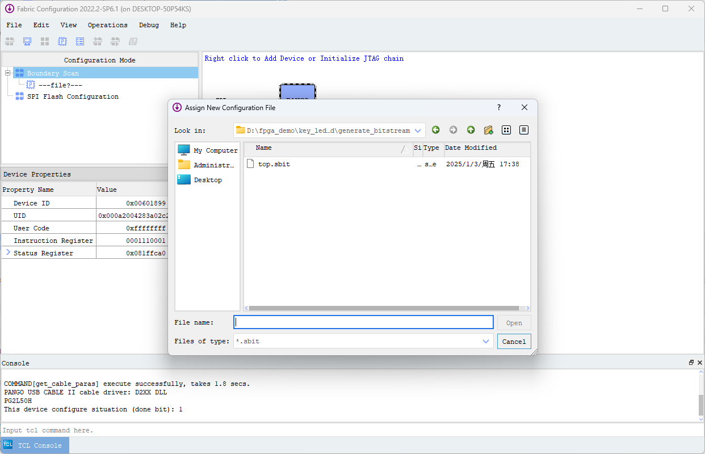Switch to the TCL Console tab
Screen dimensions: 705x454
(34, 445)
